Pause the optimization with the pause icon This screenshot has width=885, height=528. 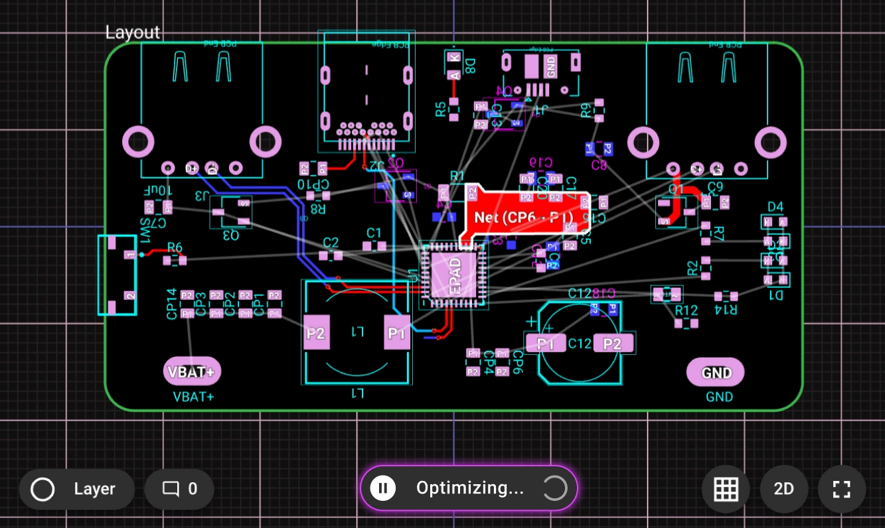382,488
